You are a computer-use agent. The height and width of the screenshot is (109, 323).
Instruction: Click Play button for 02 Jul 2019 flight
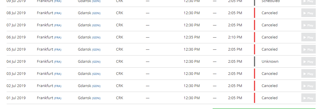click(x=308, y=86)
